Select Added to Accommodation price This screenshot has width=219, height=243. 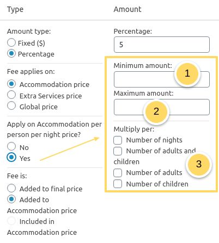click(x=11, y=199)
